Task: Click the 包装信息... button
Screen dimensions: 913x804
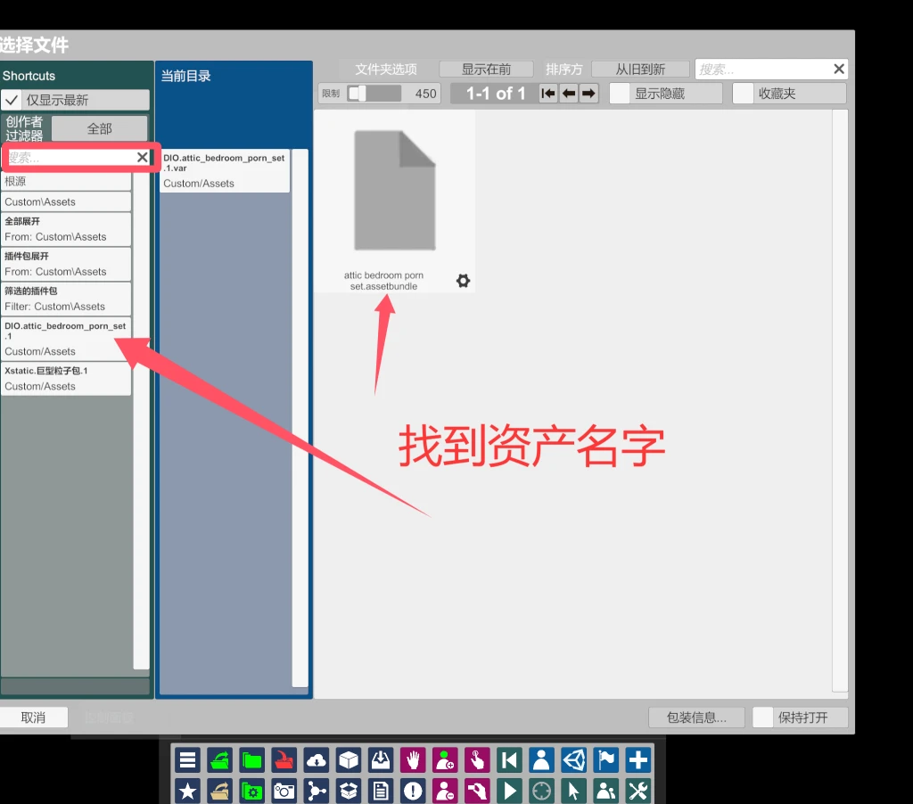Action: click(x=696, y=718)
